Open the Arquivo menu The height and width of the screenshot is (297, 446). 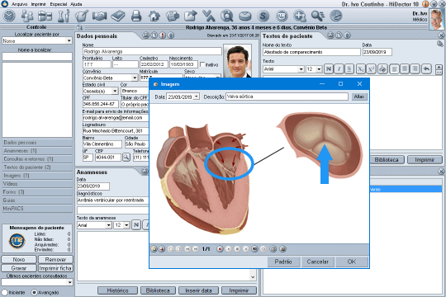click(19, 4)
